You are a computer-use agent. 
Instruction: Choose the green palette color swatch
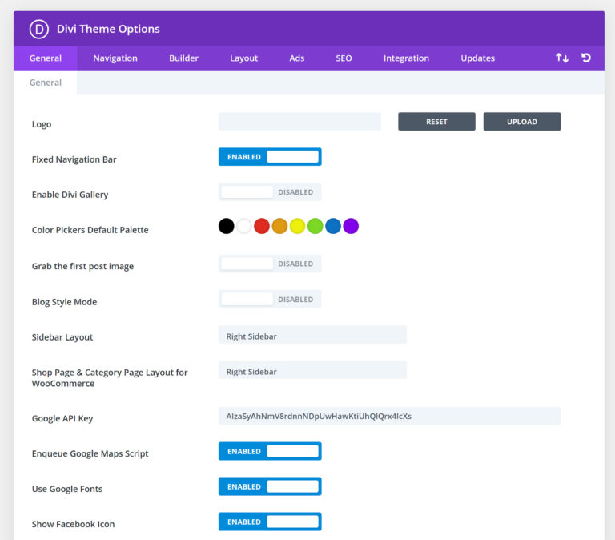tap(315, 226)
